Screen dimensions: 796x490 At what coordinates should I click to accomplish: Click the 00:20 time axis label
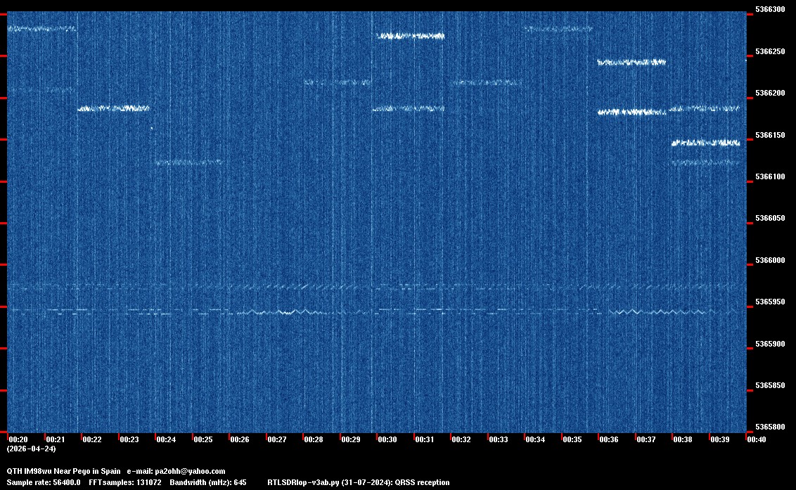coord(18,439)
